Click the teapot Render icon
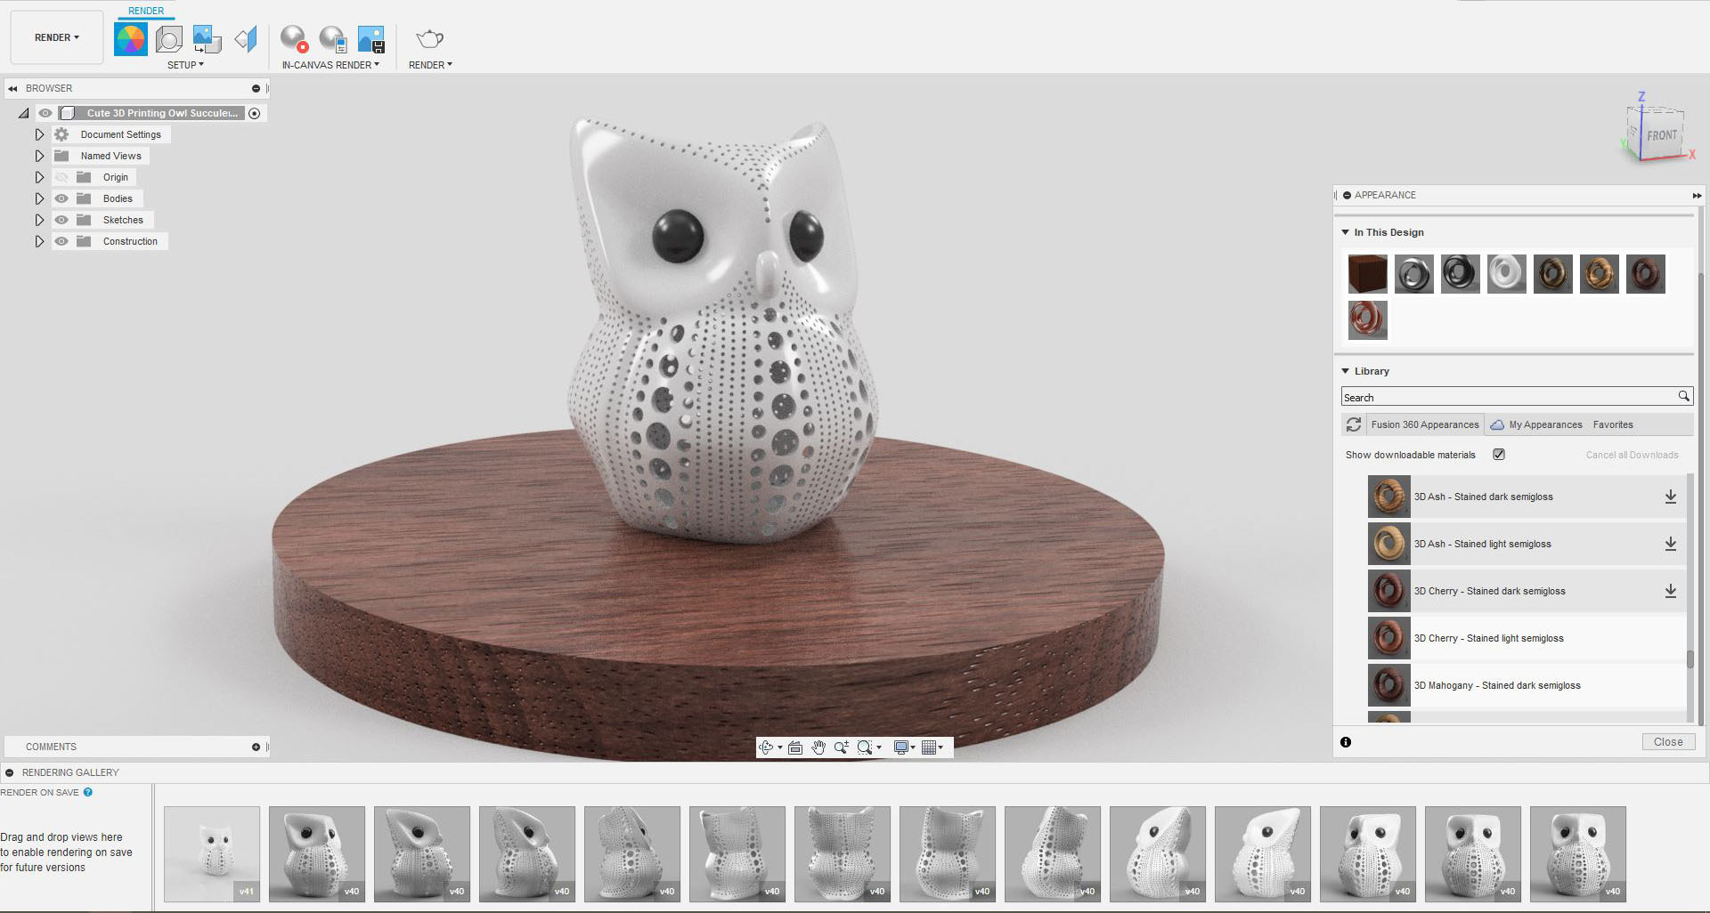This screenshot has height=913, width=1710. point(430,39)
